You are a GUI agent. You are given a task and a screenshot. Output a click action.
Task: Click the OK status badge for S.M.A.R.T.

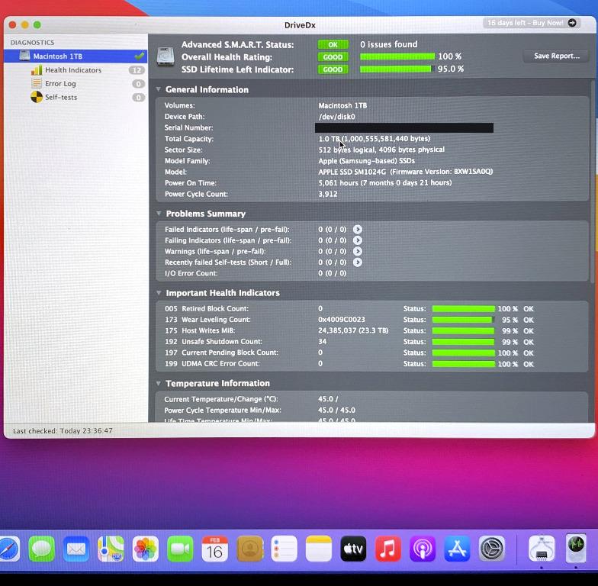(333, 44)
